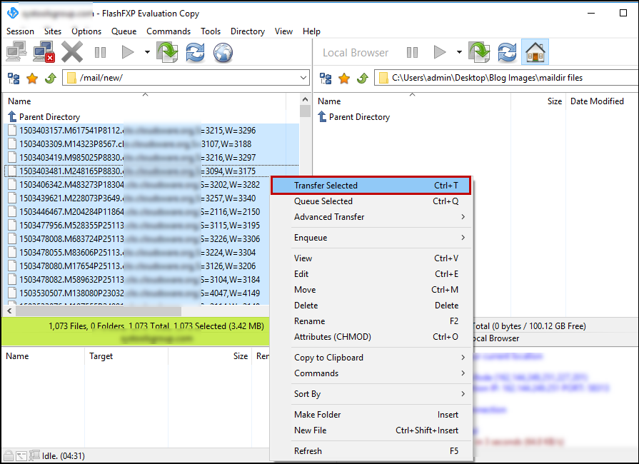The height and width of the screenshot is (464, 639).
Task: Click the Target column header in the queue pane
Action: click(x=126, y=356)
